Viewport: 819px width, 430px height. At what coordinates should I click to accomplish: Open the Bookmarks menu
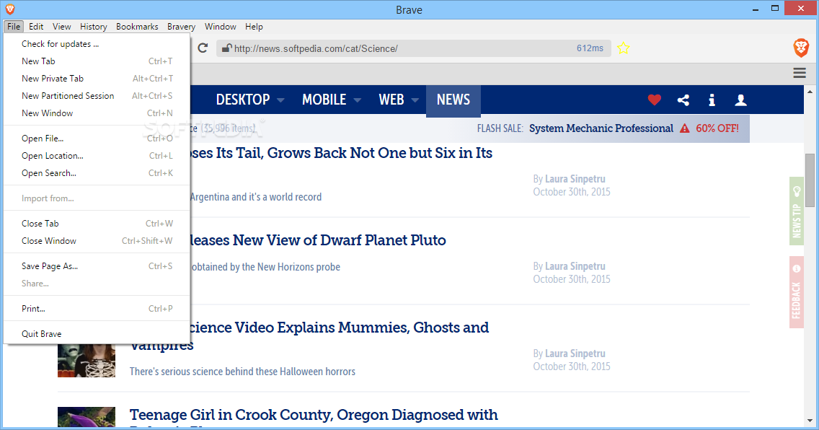137,27
